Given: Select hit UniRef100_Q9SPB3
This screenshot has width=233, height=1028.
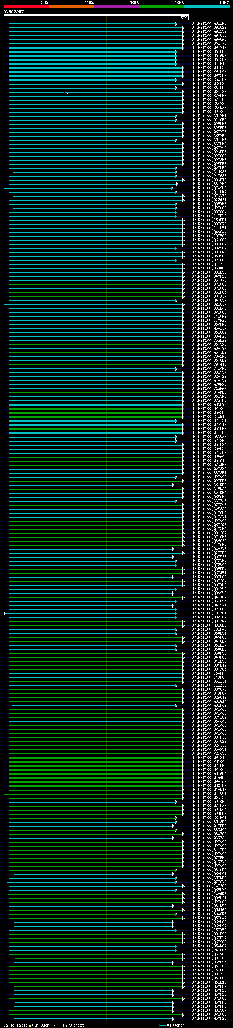Looking at the screenshot, I should click(x=209, y=164).
